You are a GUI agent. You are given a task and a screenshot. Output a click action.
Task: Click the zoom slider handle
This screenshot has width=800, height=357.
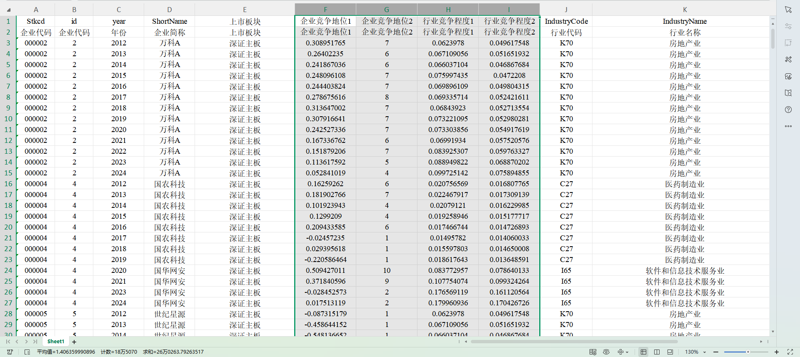tap(748, 352)
